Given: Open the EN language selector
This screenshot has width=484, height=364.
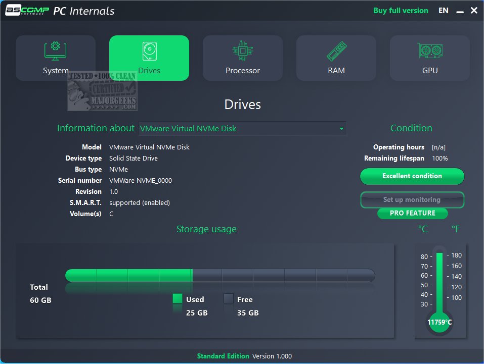Looking at the screenshot, I should point(443,11).
